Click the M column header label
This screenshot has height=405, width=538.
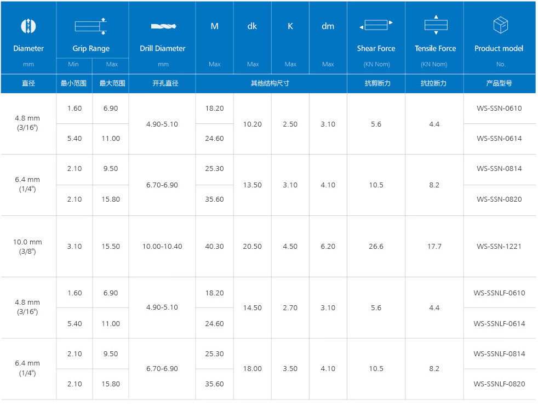214,26
